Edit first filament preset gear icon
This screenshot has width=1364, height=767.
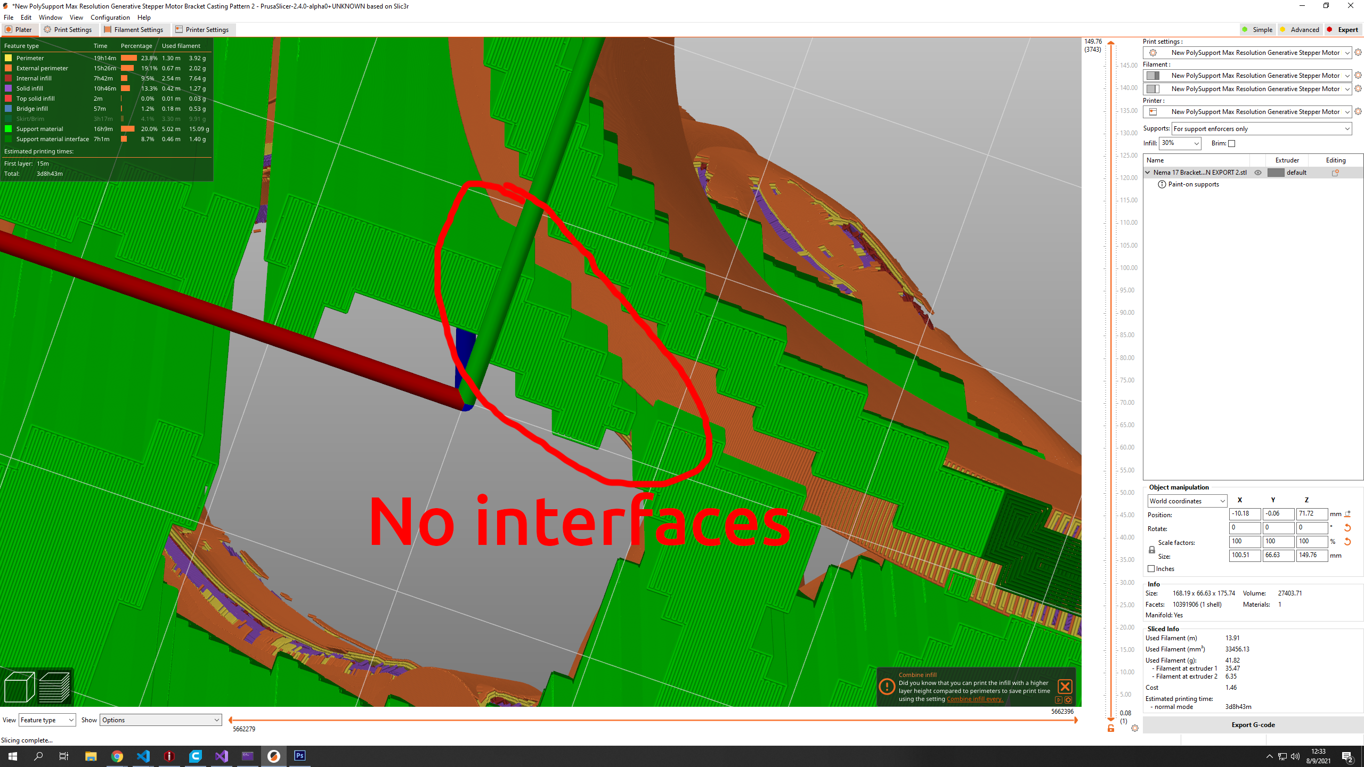click(1358, 75)
